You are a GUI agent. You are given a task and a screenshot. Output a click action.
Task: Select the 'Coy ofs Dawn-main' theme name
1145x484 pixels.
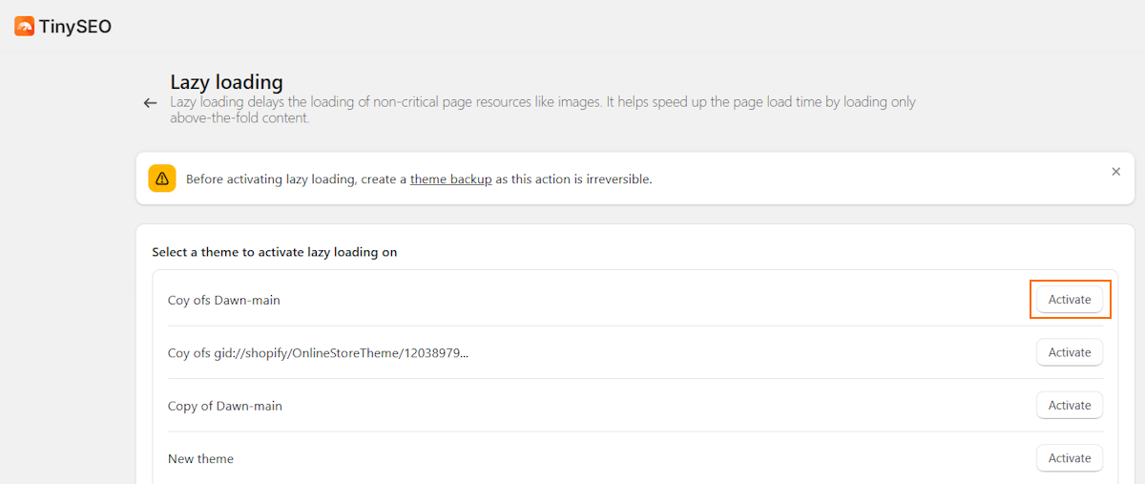(224, 300)
